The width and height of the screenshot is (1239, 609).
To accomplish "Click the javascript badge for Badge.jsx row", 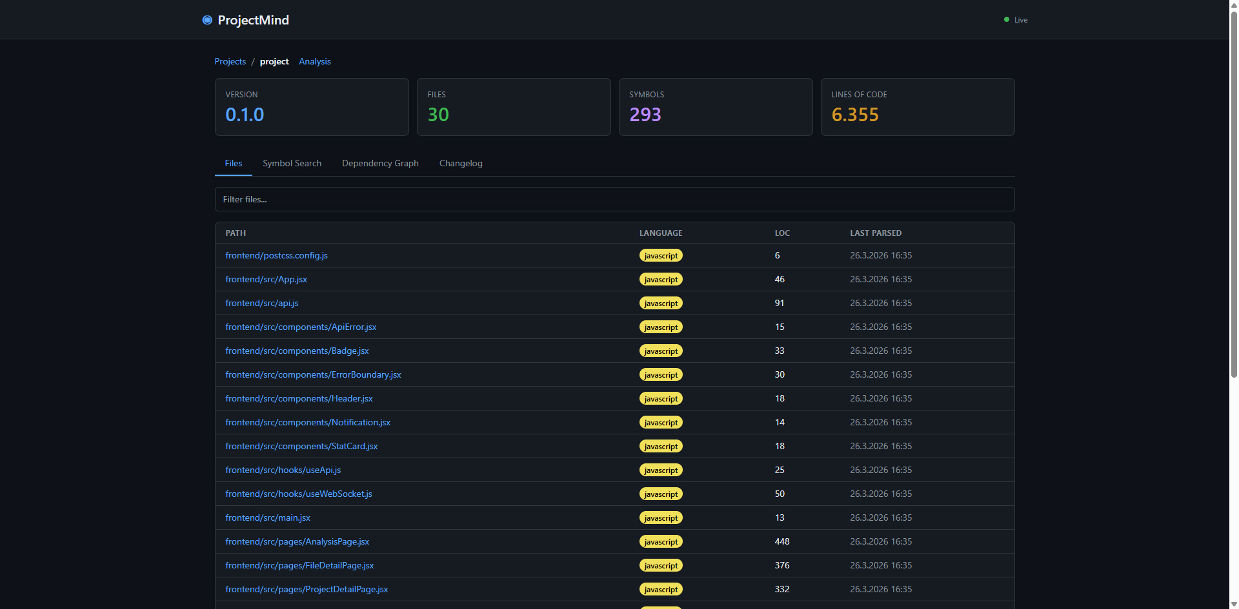I will click(661, 351).
